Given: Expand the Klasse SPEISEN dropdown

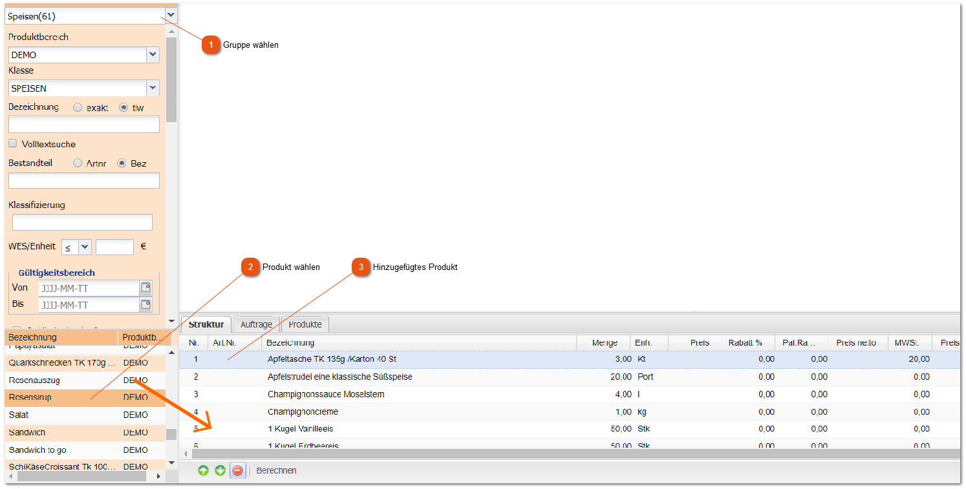Looking at the screenshot, I should pos(153,88).
